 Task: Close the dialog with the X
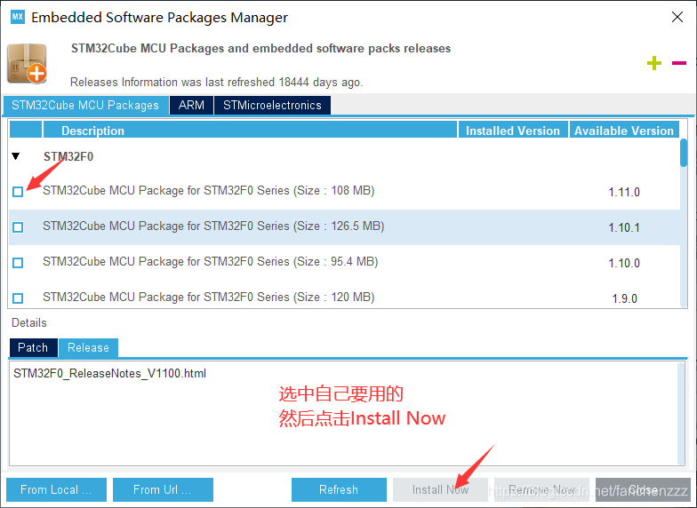pos(677,17)
